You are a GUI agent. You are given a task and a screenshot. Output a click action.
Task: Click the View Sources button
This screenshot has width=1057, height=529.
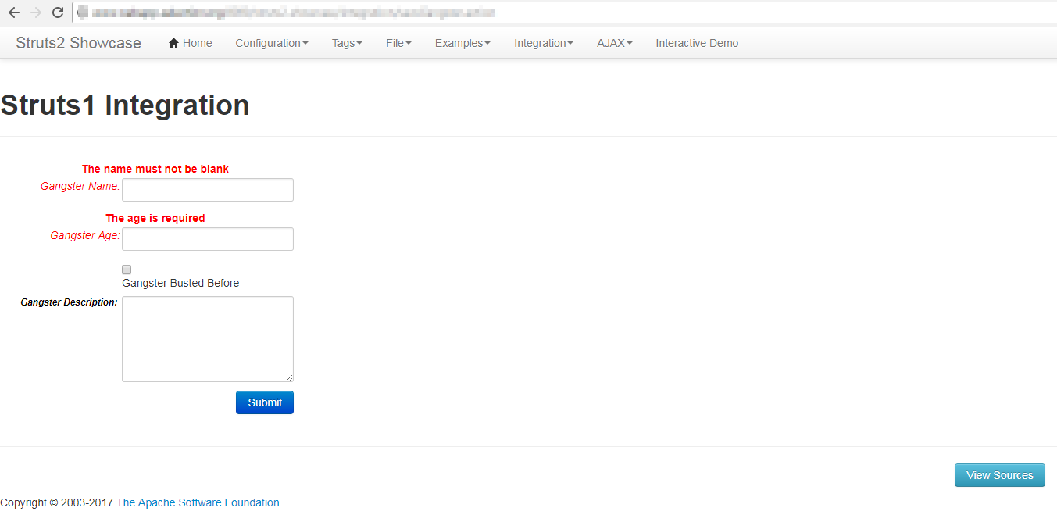point(999,474)
